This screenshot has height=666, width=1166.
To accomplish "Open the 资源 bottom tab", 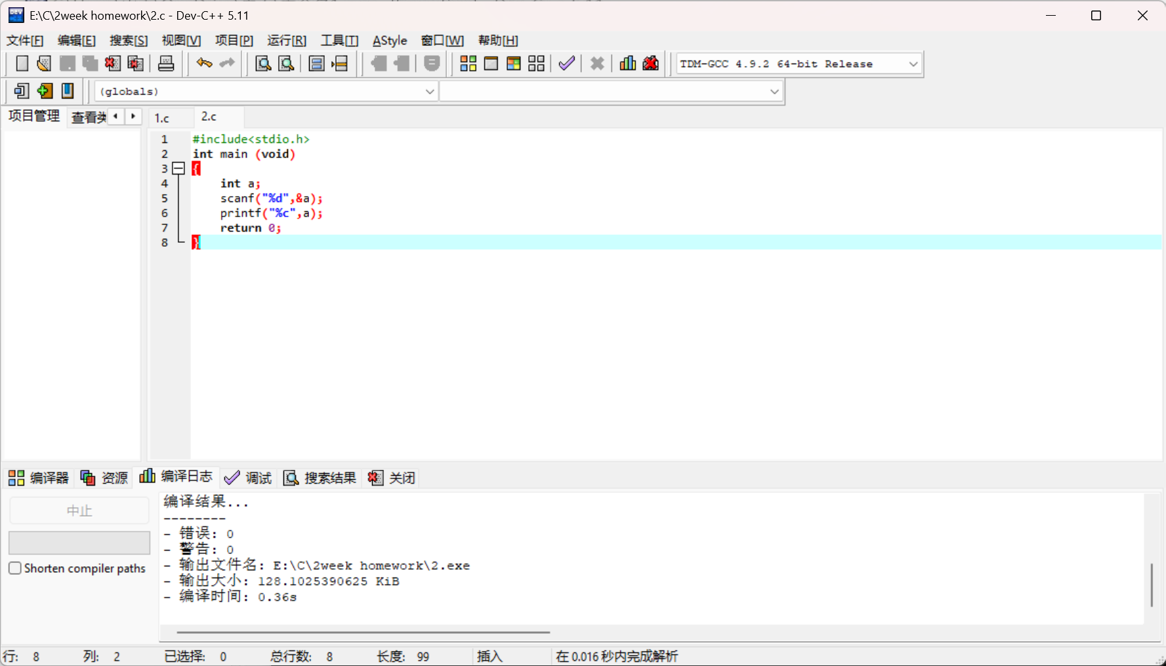I will [104, 478].
